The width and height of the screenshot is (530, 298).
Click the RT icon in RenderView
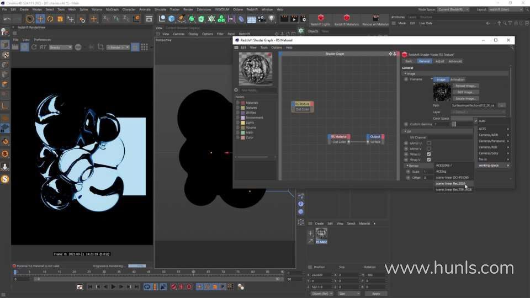[43, 47]
